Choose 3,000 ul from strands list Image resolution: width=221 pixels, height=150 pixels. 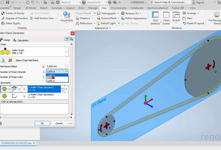click(51, 81)
